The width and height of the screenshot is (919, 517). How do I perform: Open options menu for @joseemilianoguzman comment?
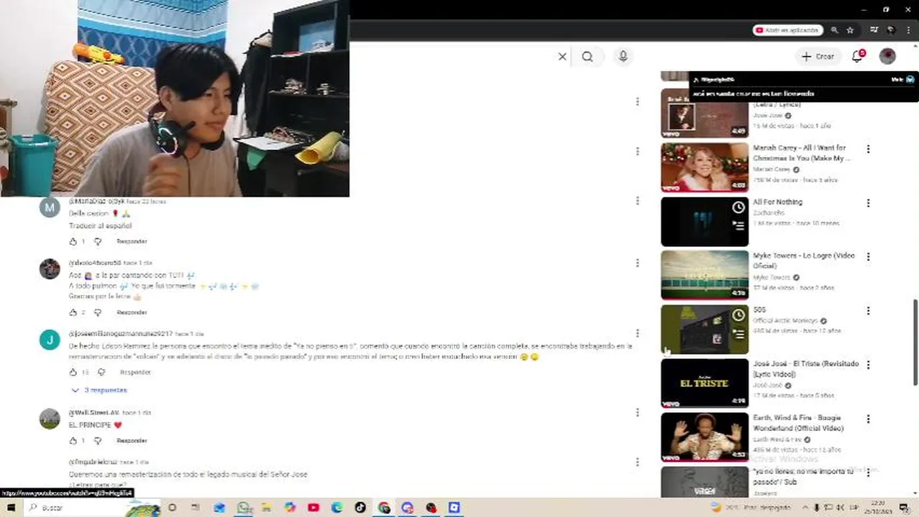[x=637, y=333]
